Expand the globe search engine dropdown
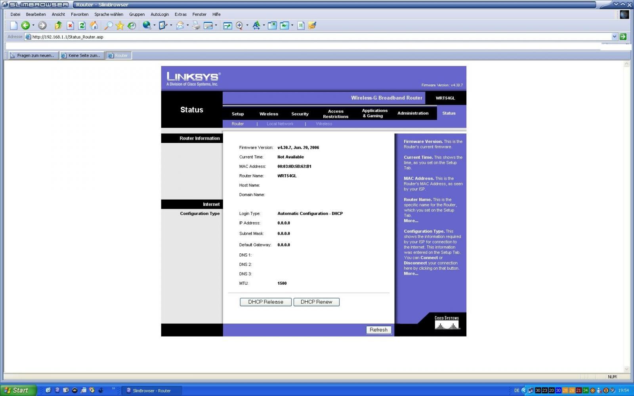This screenshot has width=634, height=396. pyautogui.click(x=154, y=25)
